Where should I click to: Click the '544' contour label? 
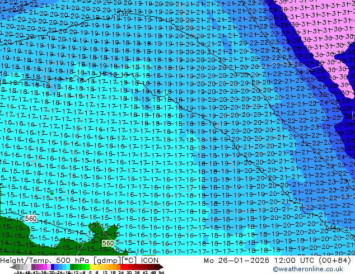click(x=330, y=227)
